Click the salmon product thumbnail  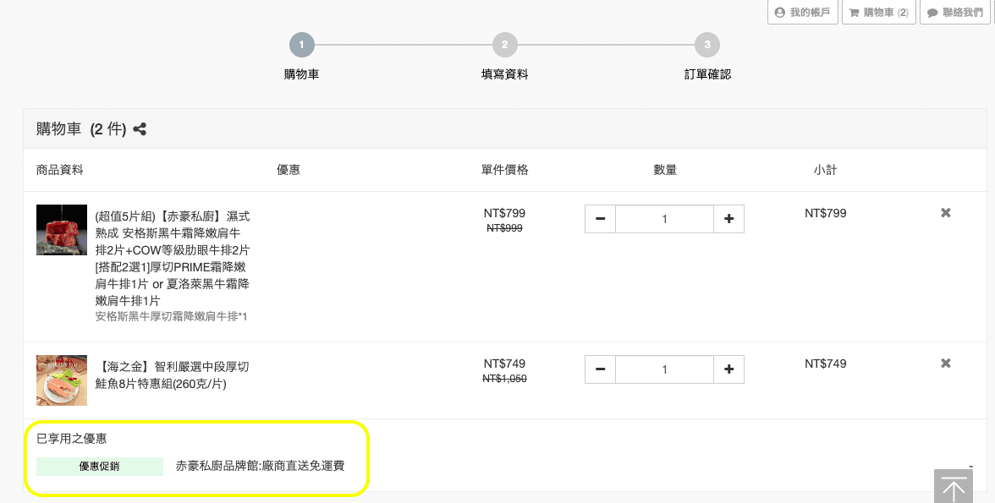coord(62,380)
